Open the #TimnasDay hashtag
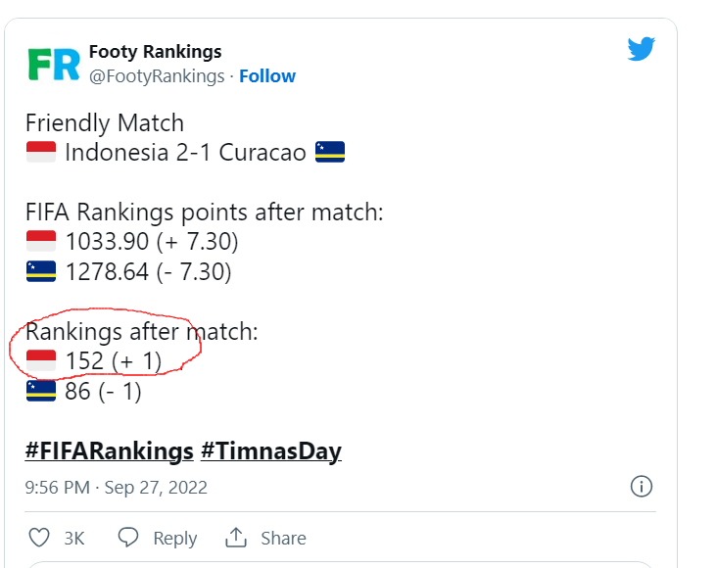The height and width of the screenshot is (568, 716). point(271,451)
